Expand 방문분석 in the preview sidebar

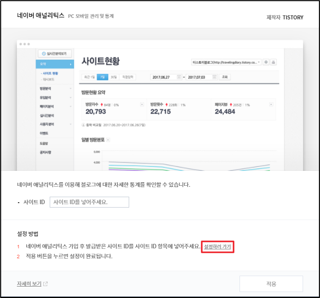pos(55,88)
